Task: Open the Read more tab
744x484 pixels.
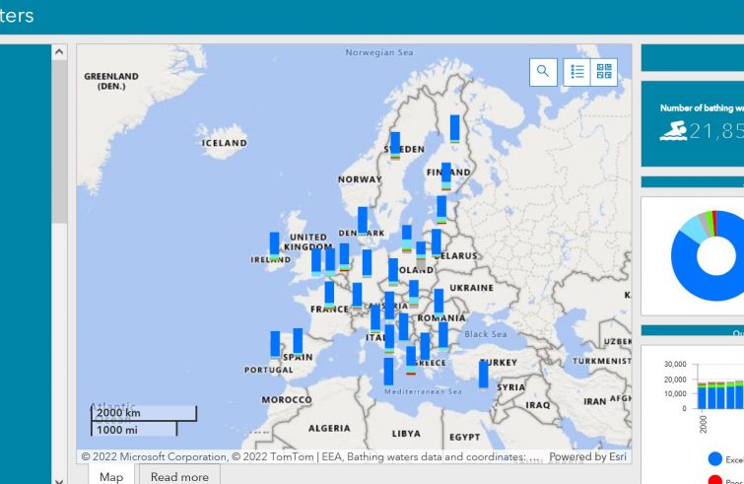Action: coord(179,476)
